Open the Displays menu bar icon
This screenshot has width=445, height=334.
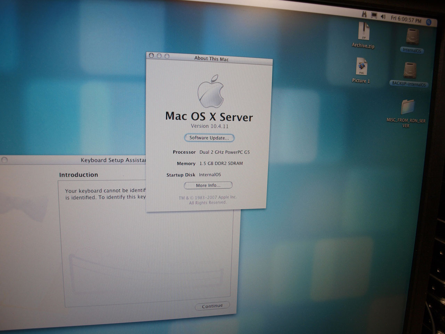tap(374, 15)
